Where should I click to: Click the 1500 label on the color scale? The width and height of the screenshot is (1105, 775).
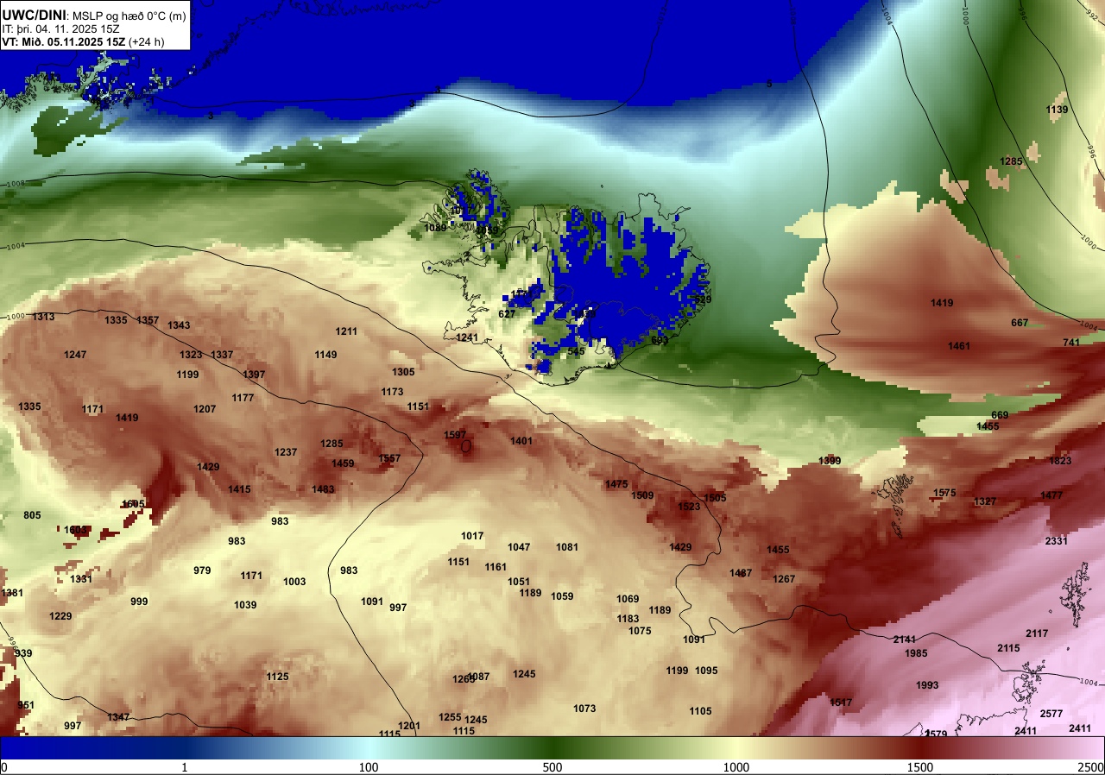click(920, 767)
